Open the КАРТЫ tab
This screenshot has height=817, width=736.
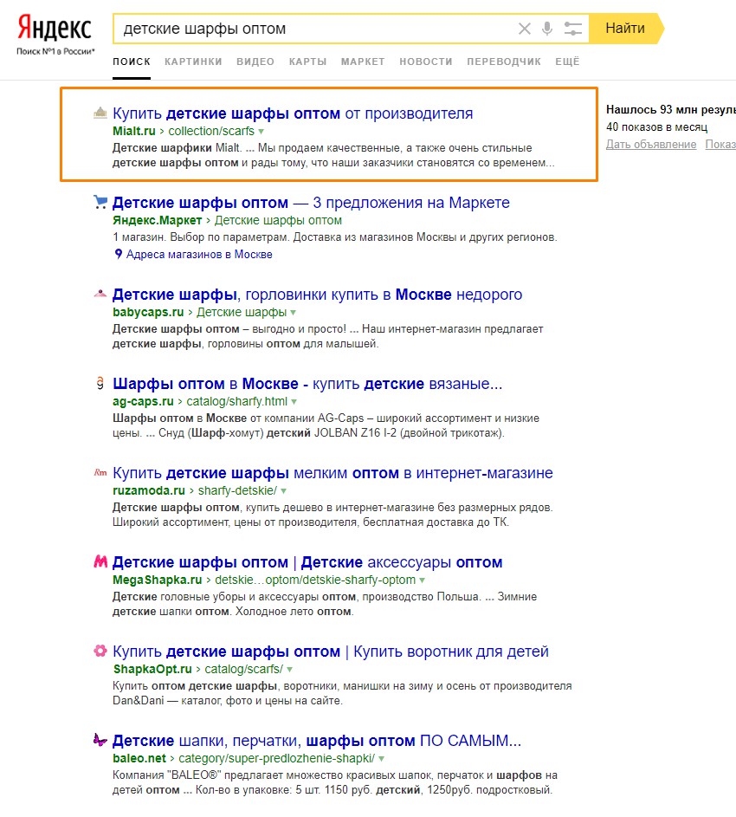308,62
